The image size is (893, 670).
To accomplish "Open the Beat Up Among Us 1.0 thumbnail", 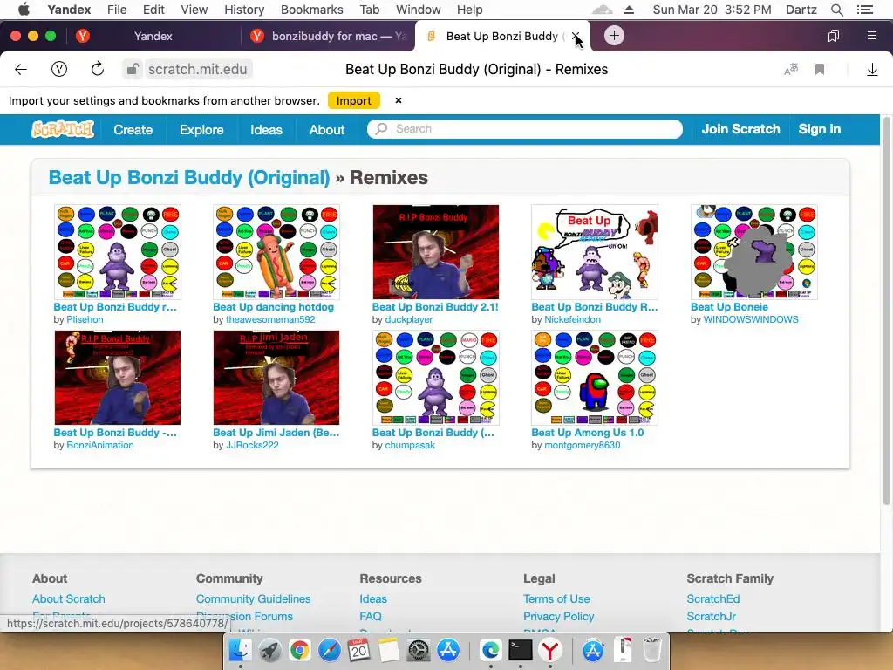I will click(595, 378).
